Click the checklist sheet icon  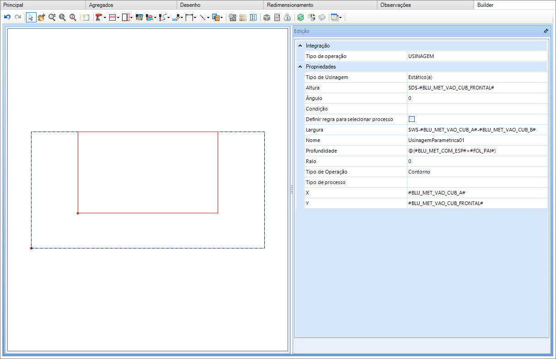click(x=321, y=17)
